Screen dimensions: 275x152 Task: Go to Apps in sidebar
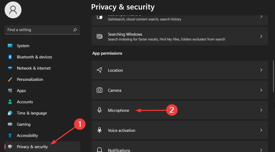click(x=21, y=91)
